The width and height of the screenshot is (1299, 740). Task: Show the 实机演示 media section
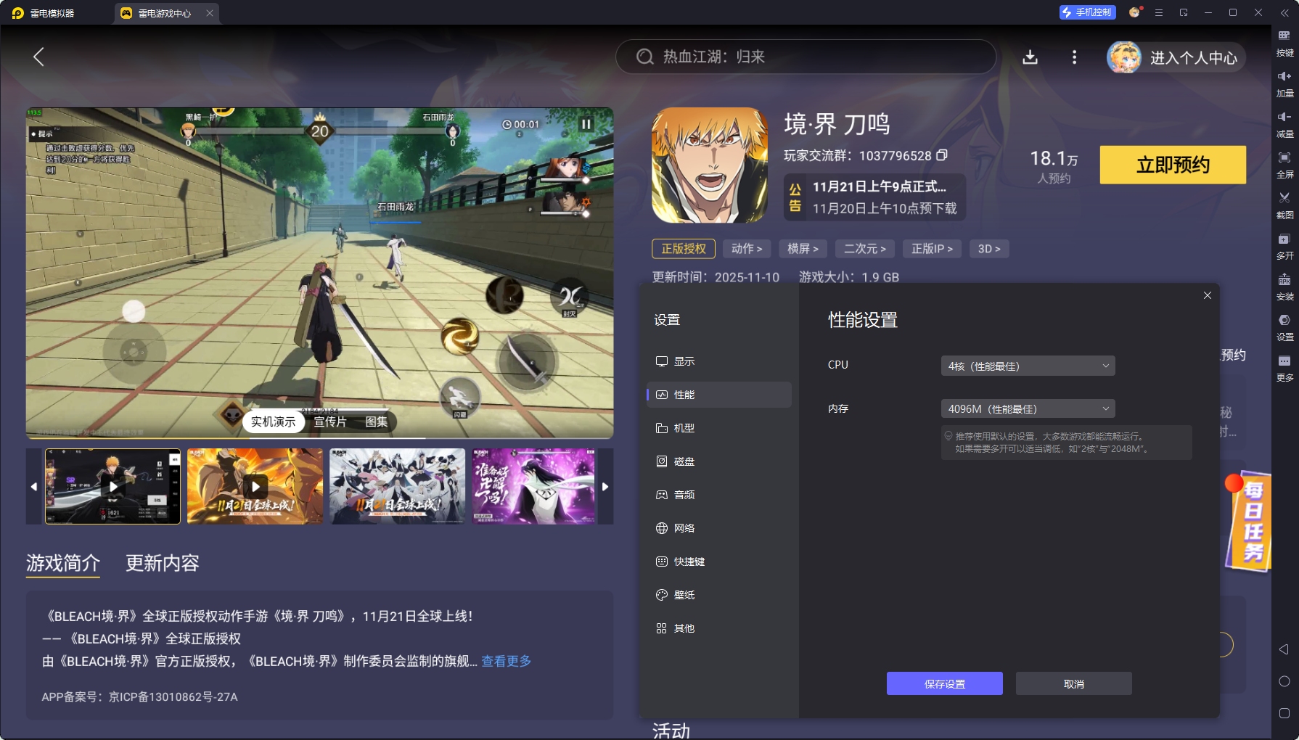click(274, 422)
